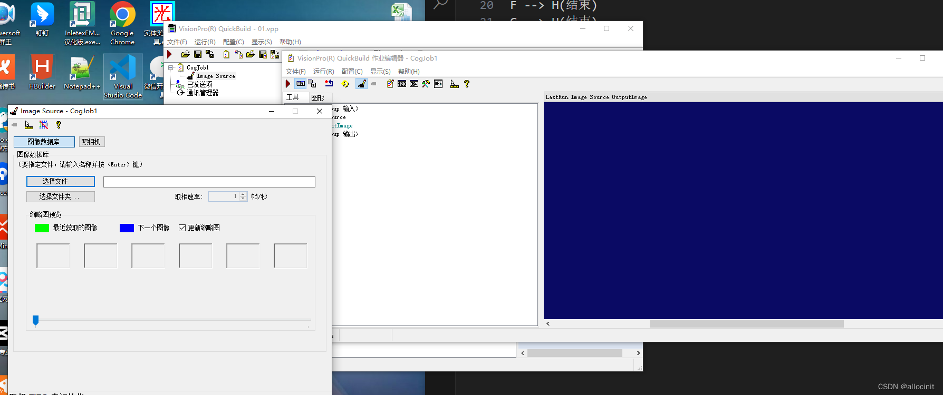943x395 pixels.
Task: Open the tools hammer-and-wrench icon
Action: [426, 84]
